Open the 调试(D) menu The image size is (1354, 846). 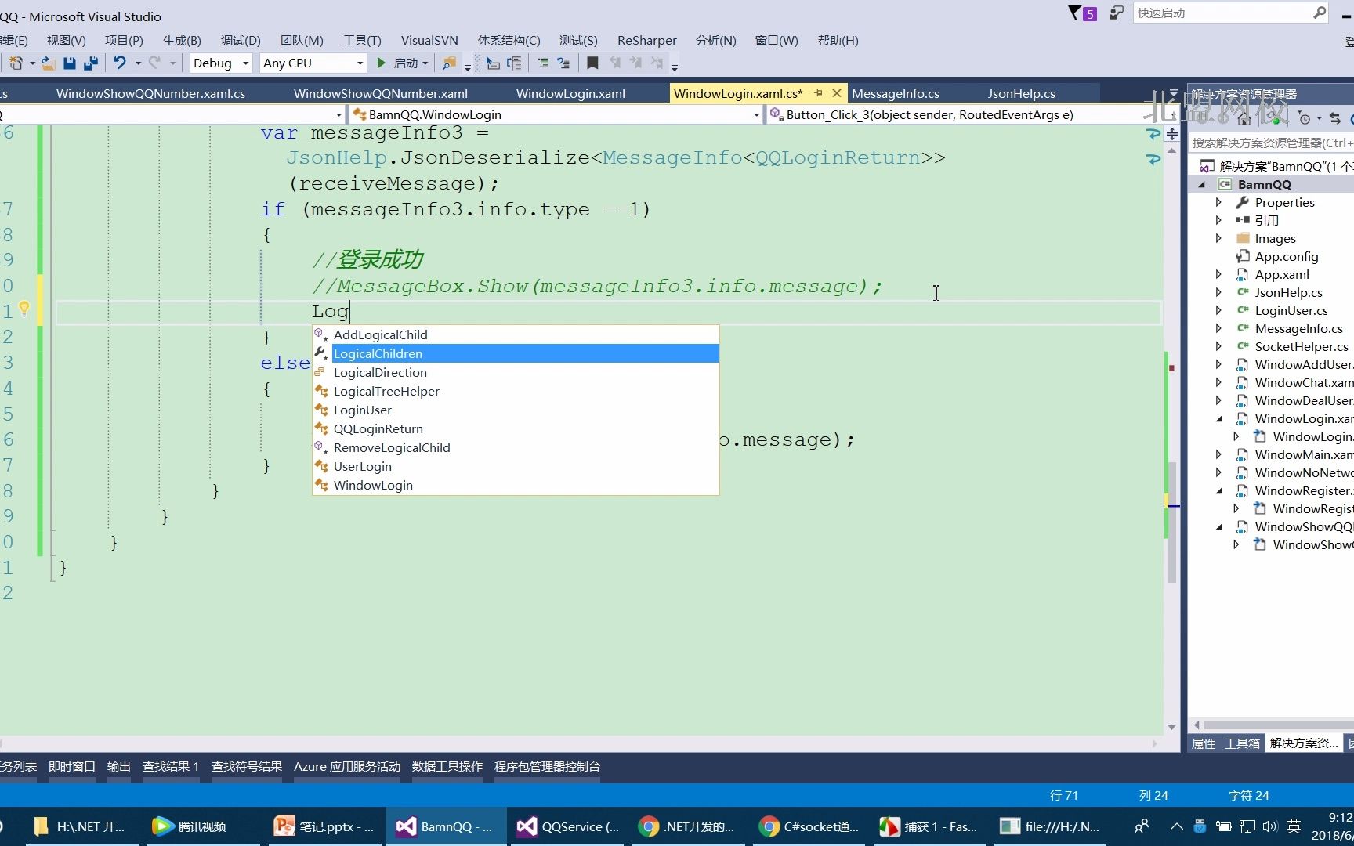241,40
